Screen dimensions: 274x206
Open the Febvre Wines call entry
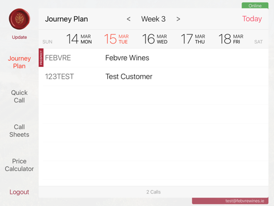pyautogui.click(x=154, y=58)
